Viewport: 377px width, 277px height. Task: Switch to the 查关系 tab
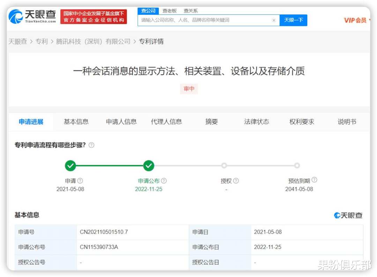click(191, 10)
